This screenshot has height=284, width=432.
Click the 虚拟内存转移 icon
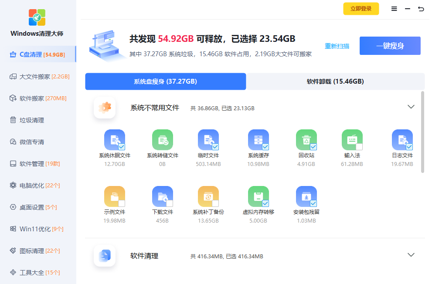point(258,196)
